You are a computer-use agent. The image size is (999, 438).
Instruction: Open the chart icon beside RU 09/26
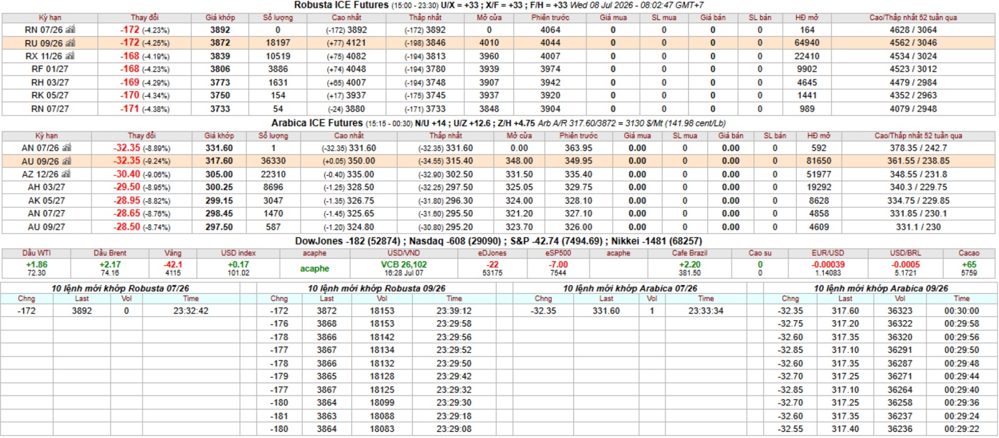click(x=70, y=43)
